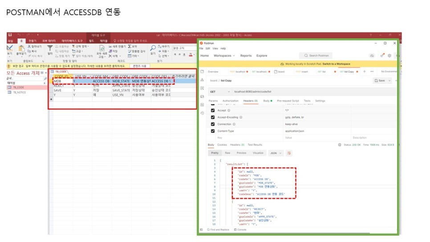Open the No Environment dropdown
The height and width of the screenshot is (242, 430).
pos(389,71)
